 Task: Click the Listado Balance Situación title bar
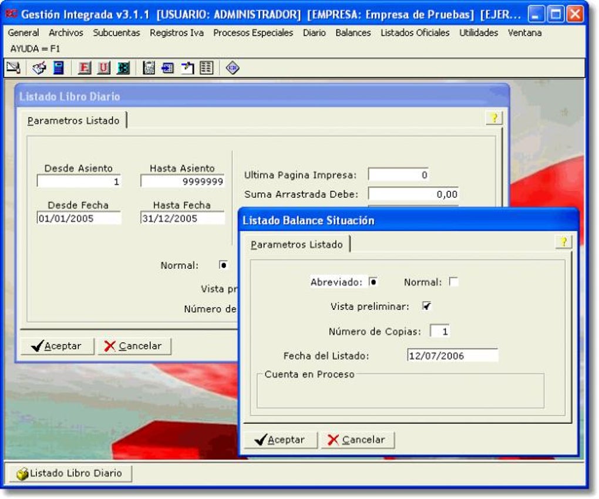[408, 220]
